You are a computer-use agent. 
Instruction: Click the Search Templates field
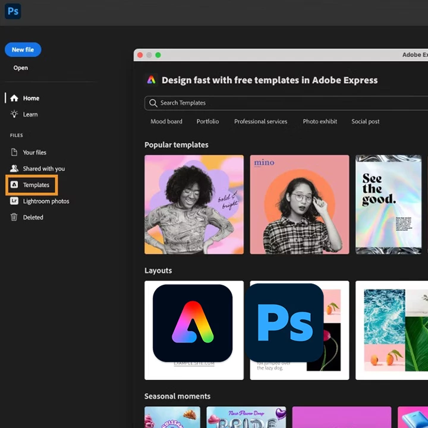tap(286, 103)
